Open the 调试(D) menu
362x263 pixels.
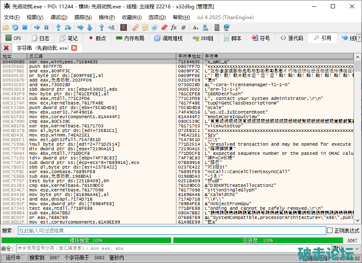click(59, 17)
